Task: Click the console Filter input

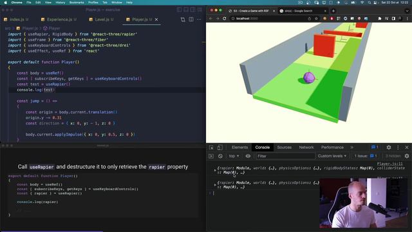Action: [285, 156]
